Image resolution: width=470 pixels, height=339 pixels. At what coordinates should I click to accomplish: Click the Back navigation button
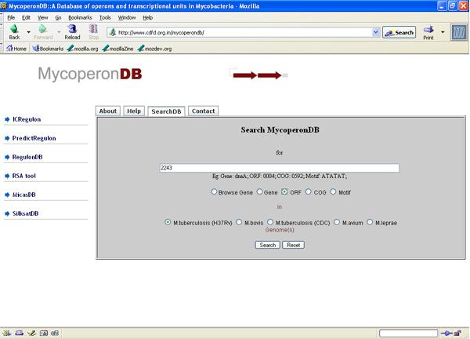[14, 32]
